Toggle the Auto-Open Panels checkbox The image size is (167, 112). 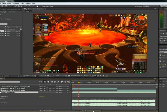pyautogui.click(x=41, y=6)
